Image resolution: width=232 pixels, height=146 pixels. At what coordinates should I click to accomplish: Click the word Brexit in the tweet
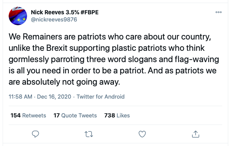pyautogui.click(x=57, y=48)
